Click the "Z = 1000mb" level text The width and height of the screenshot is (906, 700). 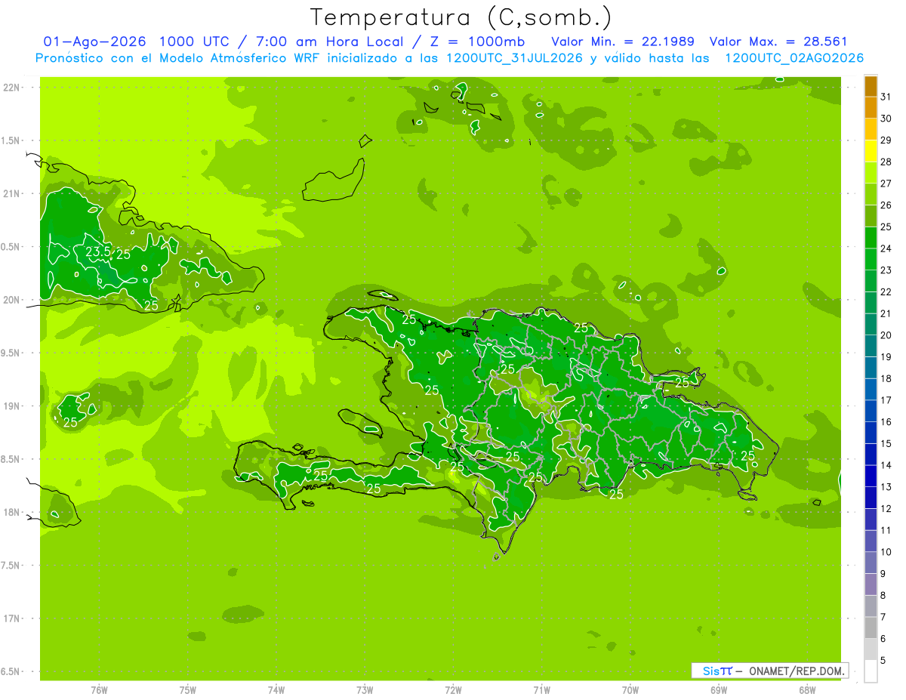pos(478,42)
